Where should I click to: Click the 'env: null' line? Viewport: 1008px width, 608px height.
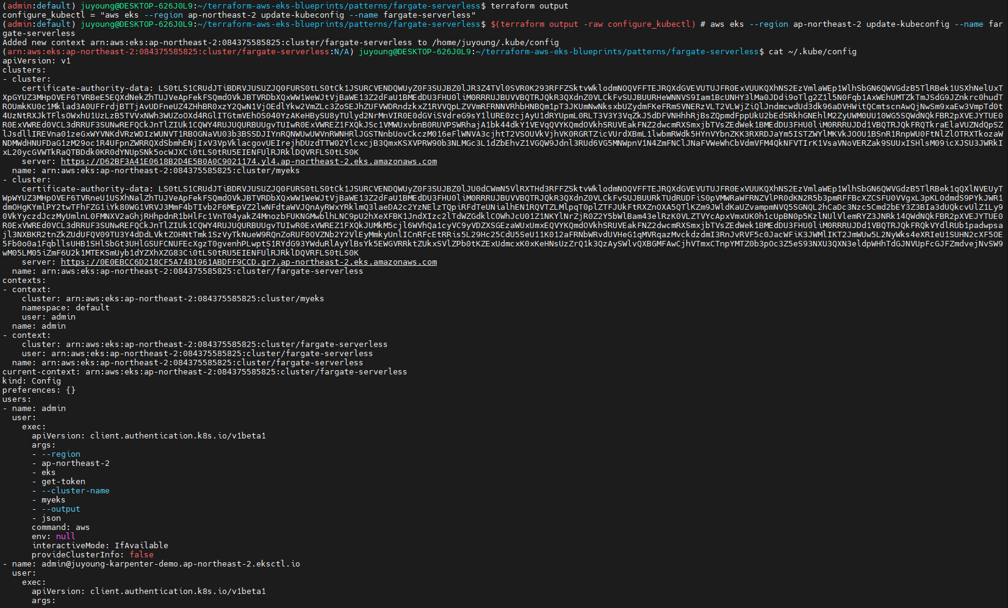point(54,537)
